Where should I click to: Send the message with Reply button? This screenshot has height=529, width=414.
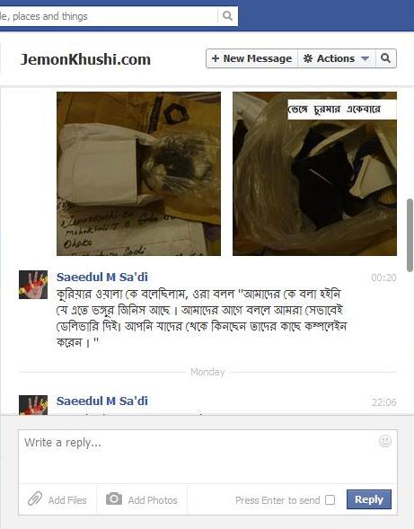(369, 499)
